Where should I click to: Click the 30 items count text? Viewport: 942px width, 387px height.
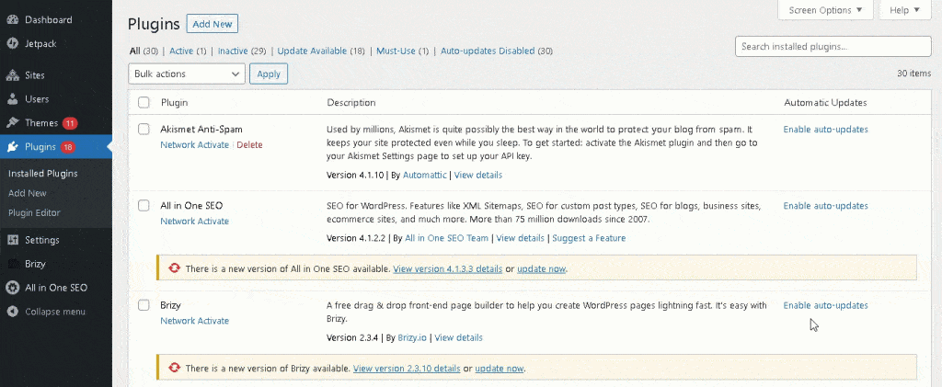click(x=913, y=74)
